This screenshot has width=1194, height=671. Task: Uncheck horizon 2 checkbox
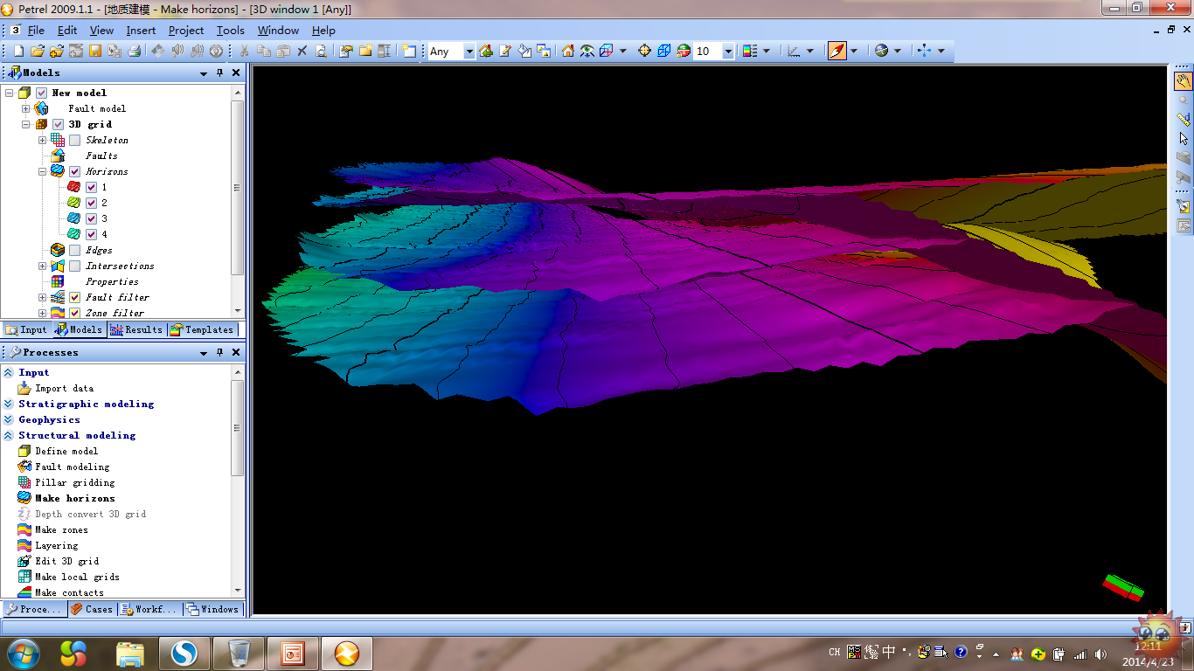pos(91,203)
